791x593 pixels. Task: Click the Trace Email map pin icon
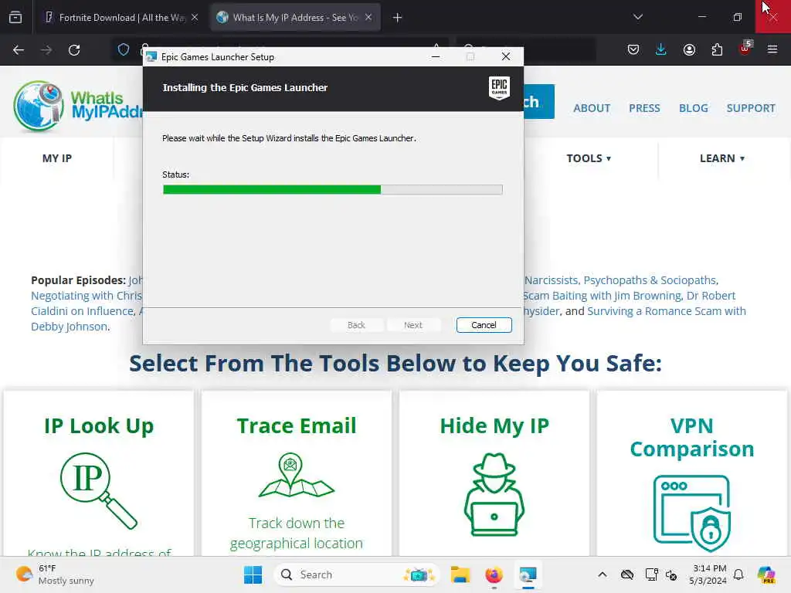pos(297,475)
